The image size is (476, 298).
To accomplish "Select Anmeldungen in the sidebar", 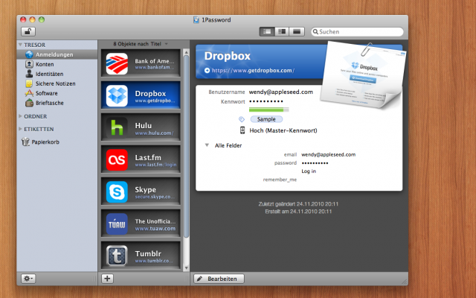I will [57, 54].
